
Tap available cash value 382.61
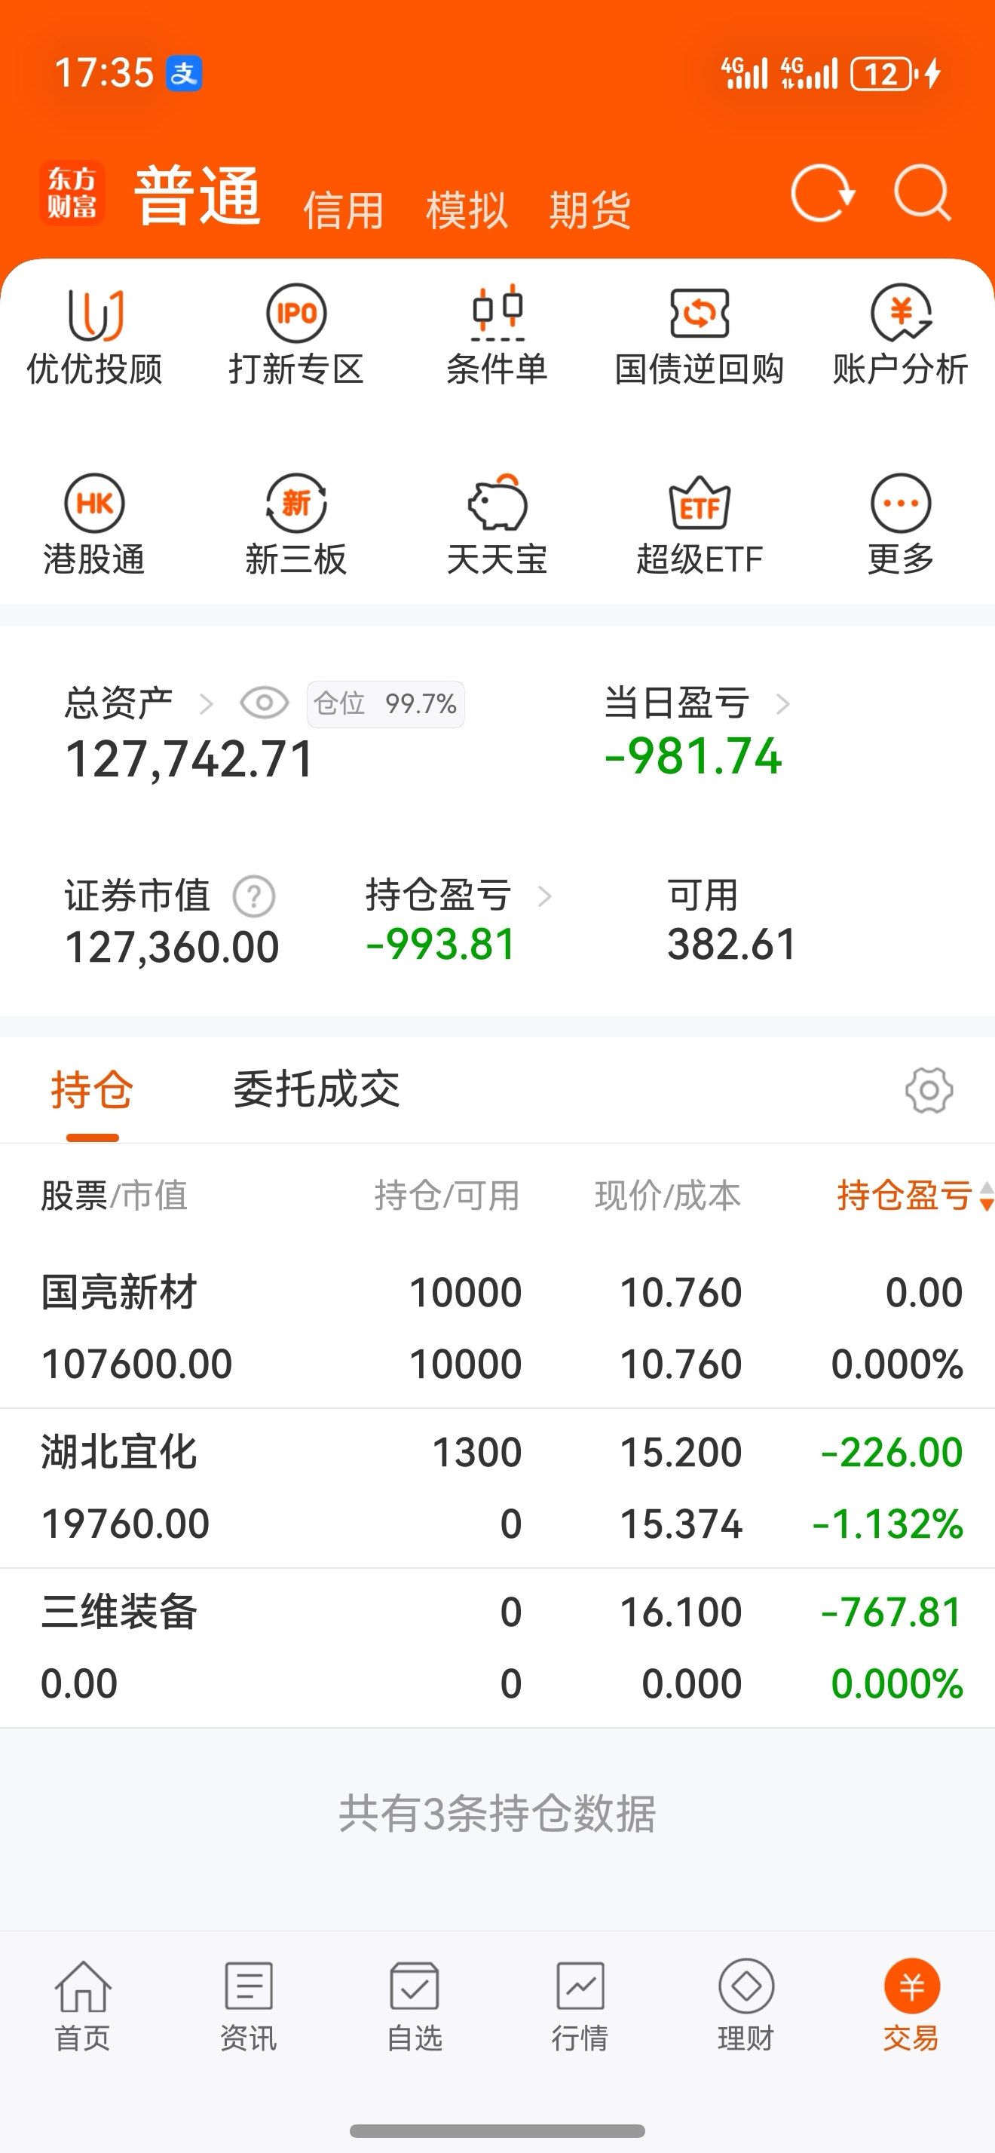732,945
